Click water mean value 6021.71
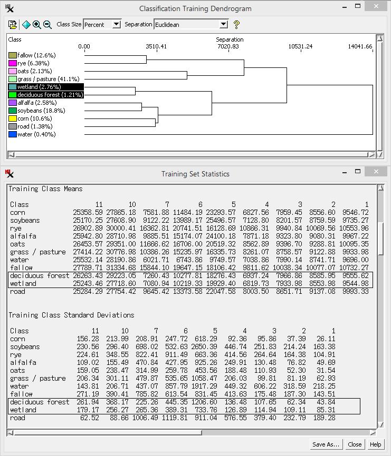Viewport: 391px width, 456px height. tap(156, 260)
